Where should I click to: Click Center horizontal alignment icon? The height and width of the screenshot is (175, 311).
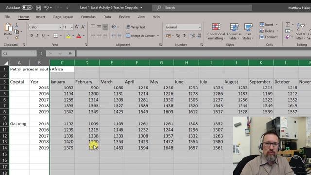coord(99,35)
